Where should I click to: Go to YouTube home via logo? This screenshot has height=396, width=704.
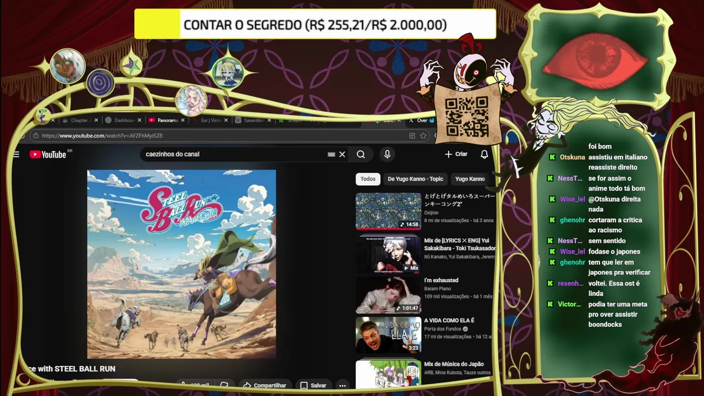[48, 155]
